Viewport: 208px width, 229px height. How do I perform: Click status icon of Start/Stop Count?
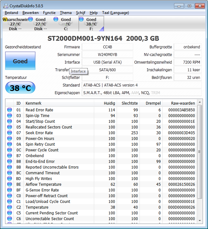click(x=10, y=121)
